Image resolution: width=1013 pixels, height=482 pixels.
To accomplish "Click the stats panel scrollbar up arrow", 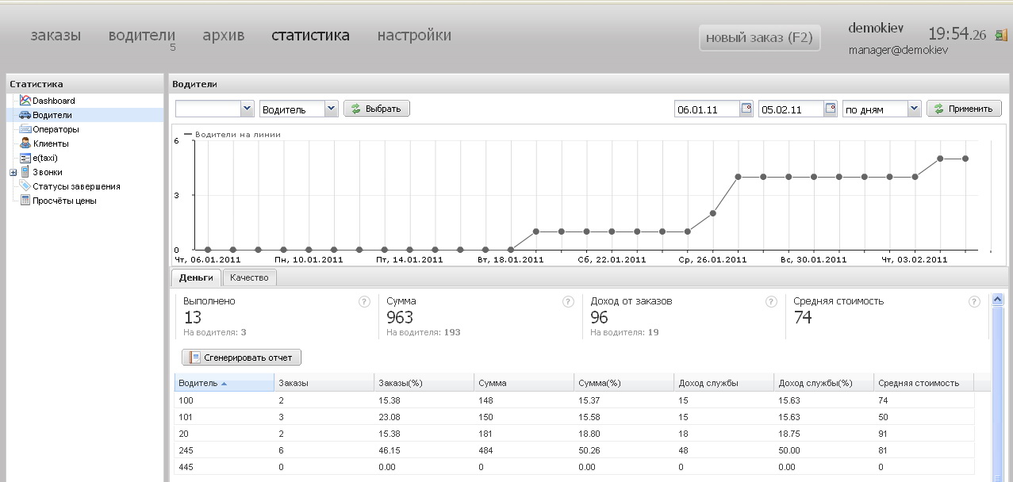I will pos(998,300).
